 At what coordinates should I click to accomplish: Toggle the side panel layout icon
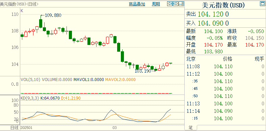181,4
